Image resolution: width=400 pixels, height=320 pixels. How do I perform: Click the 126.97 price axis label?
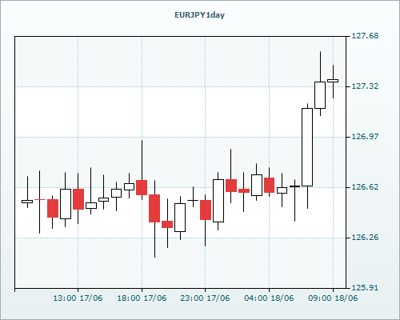point(365,137)
